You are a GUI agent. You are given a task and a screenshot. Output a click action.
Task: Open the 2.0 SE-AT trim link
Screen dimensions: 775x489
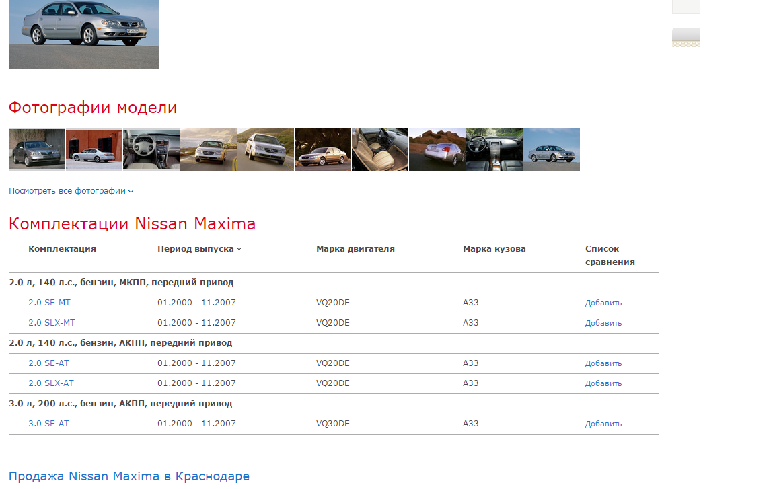[x=48, y=363]
